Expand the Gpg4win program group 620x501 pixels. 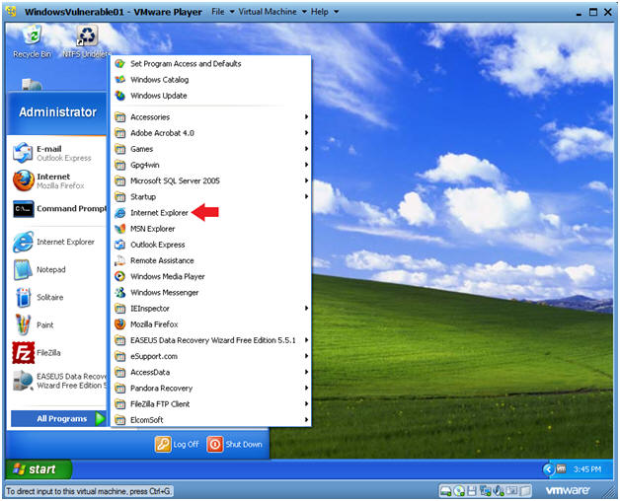pos(211,165)
